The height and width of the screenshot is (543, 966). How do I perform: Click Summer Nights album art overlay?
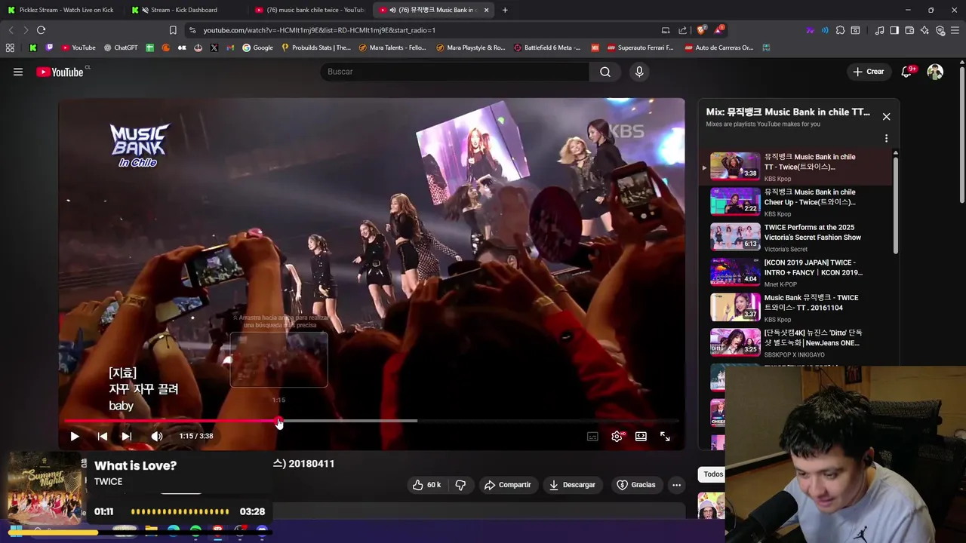pos(44,487)
